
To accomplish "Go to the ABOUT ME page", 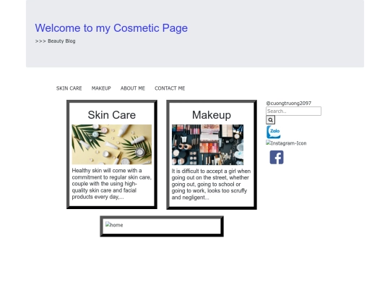I will coord(133,88).
